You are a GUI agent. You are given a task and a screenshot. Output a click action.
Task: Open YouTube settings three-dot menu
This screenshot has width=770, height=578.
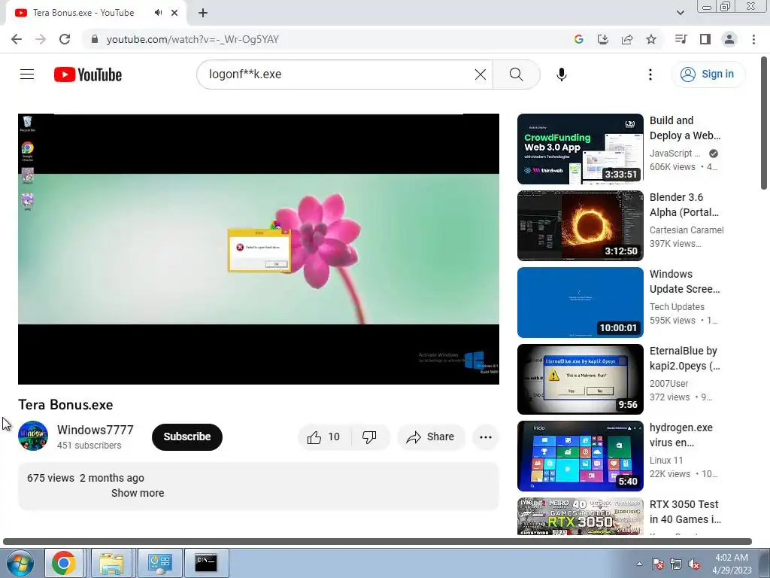tap(650, 75)
